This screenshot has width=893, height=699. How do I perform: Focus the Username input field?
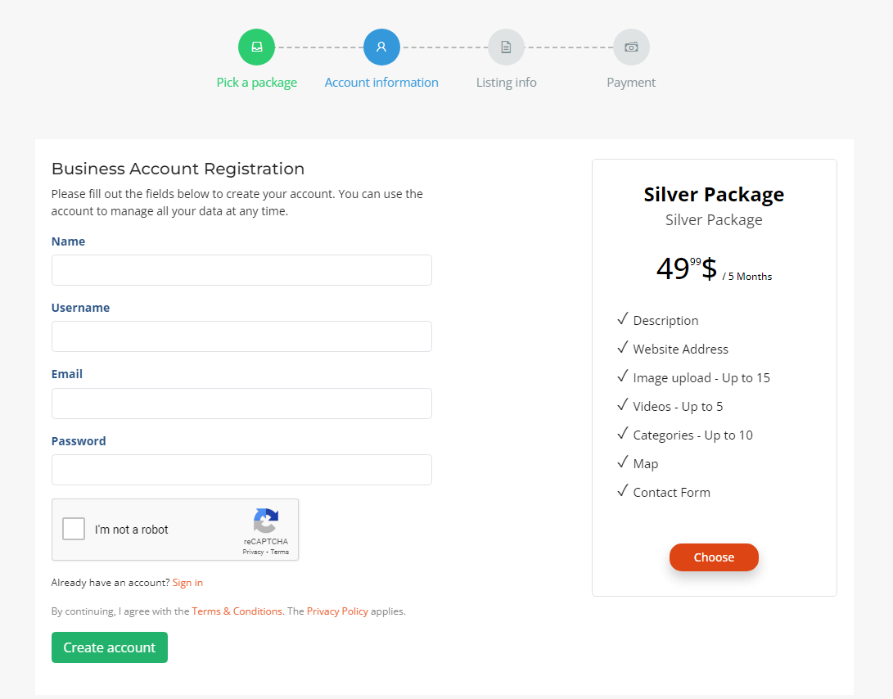241,336
